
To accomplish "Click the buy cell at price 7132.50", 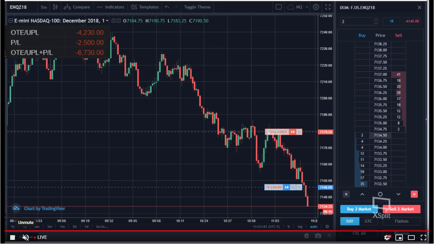I will [x=362, y=184].
